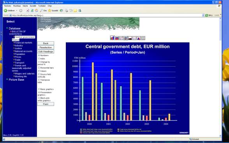Screen dimensions: 229x143
Task: Open the Ohje menu
Action: point(50,6)
